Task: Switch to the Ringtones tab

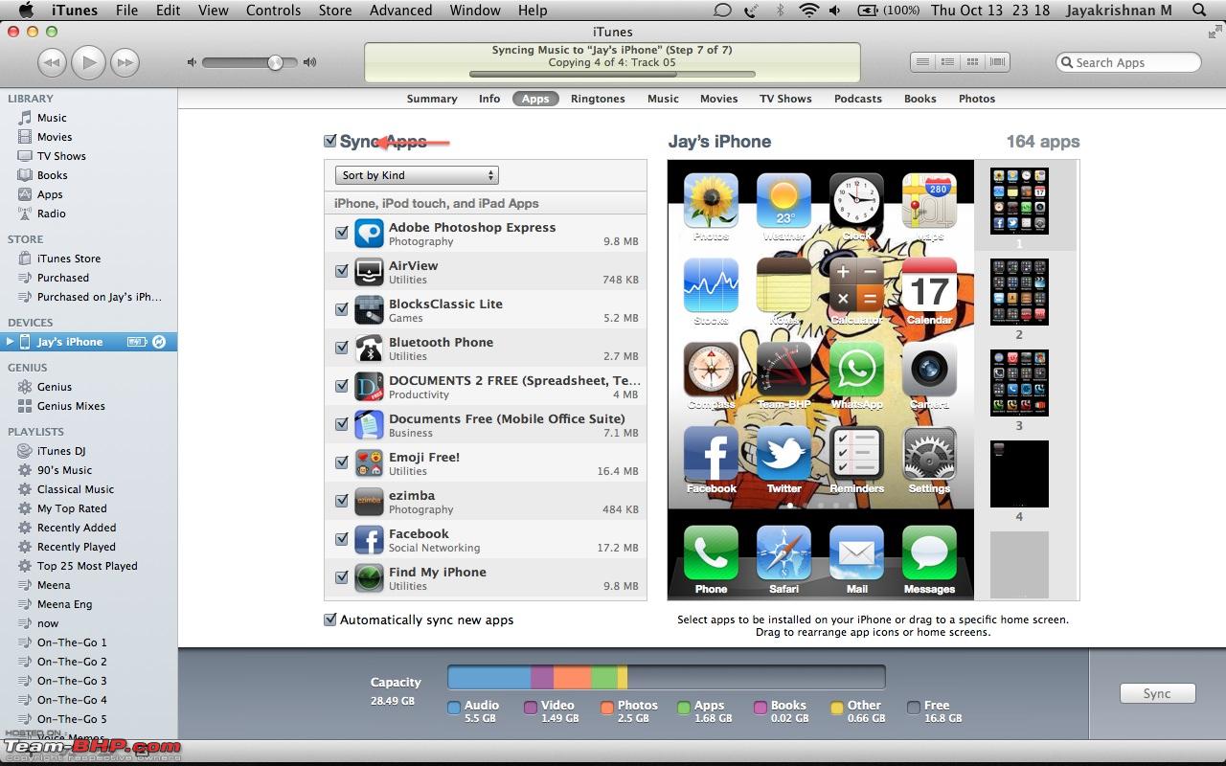Action: click(x=598, y=99)
